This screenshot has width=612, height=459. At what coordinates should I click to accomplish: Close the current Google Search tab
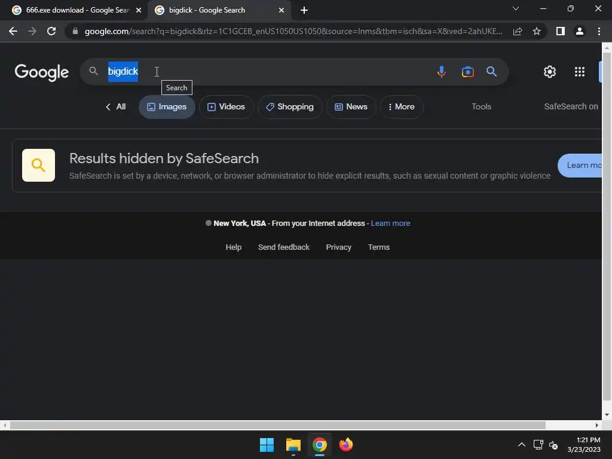pyautogui.click(x=281, y=11)
